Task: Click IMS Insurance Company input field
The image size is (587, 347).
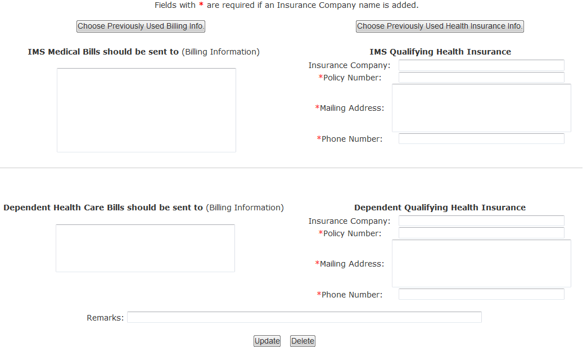Action: tap(481, 65)
